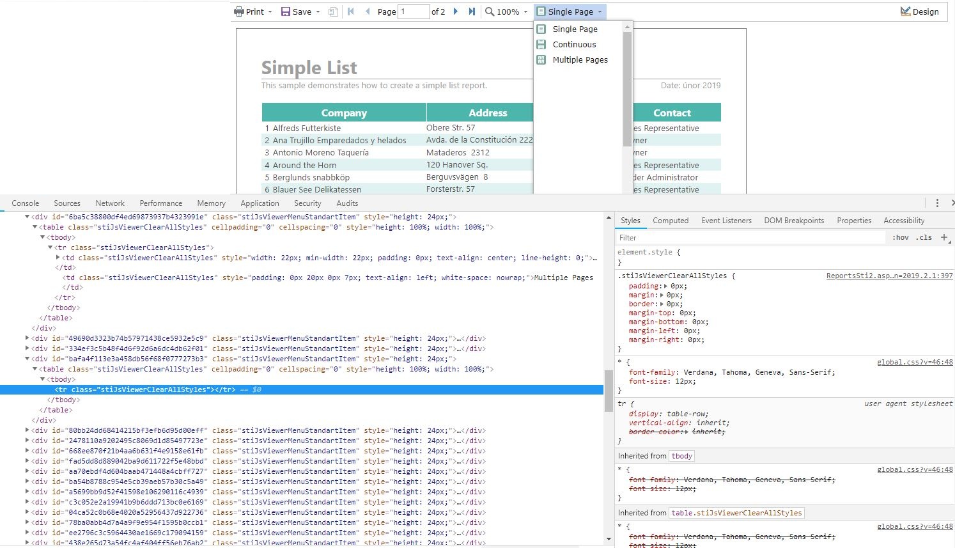This screenshot has height=548, width=955.
Task: Switch to the Performance tab
Action: pos(161,203)
